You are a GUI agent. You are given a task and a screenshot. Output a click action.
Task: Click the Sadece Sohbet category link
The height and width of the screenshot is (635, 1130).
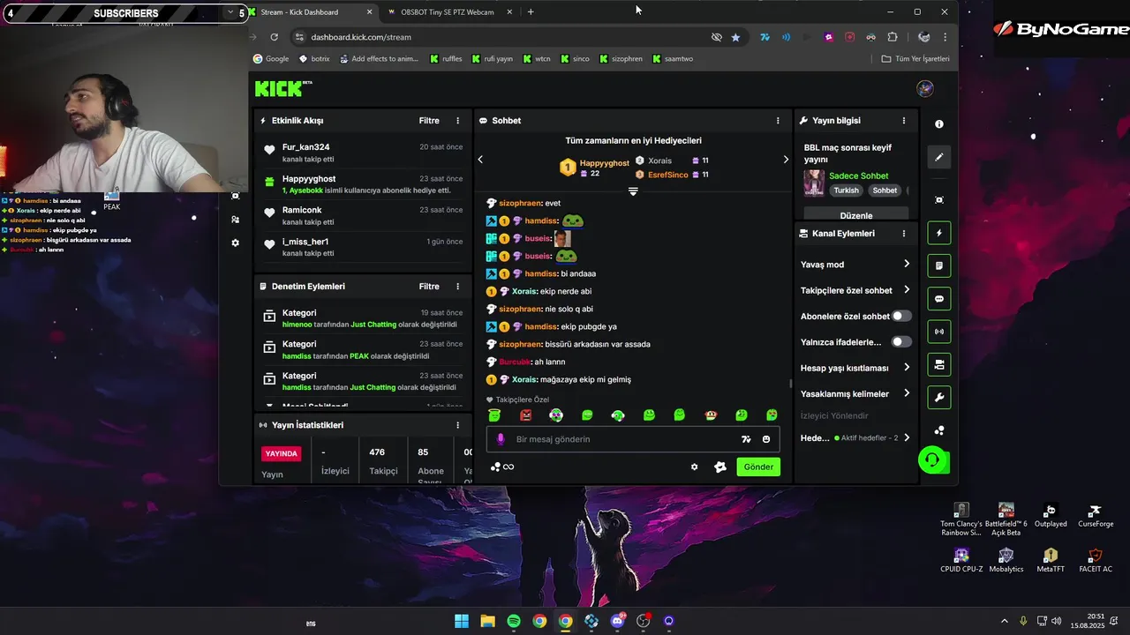(858, 176)
